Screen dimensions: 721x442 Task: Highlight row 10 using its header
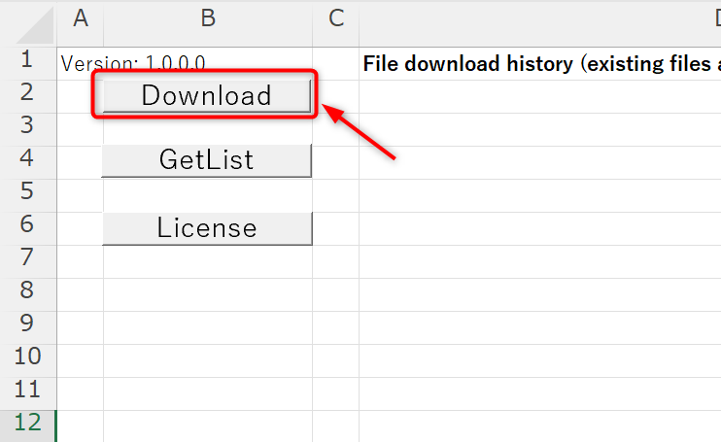point(27,357)
